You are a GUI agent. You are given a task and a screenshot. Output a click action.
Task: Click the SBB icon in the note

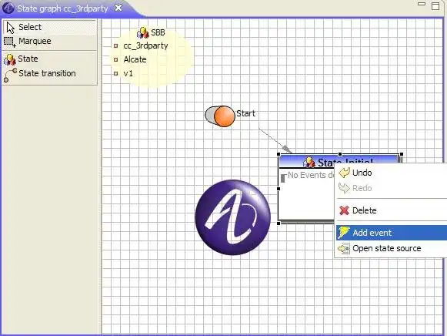[x=143, y=33]
